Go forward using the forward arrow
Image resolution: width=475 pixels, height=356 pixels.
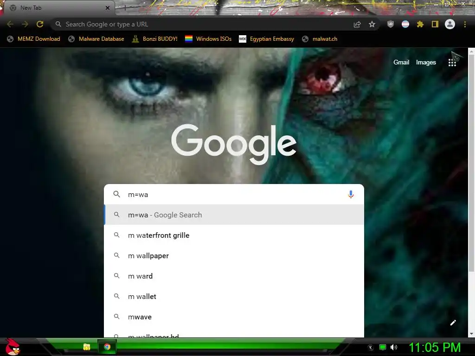click(25, 24)
